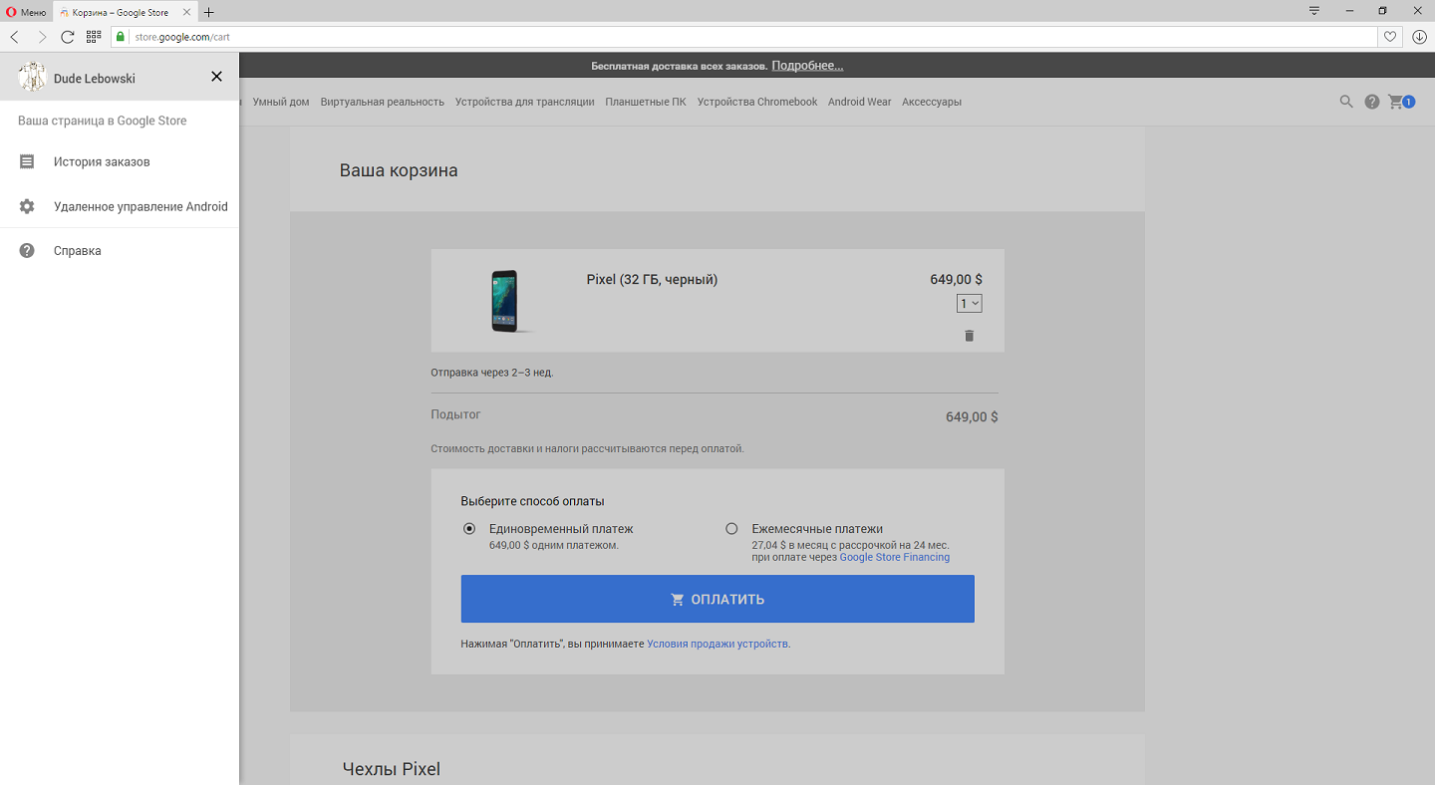The width and height of the screenshot is (1435, 785).
Task: Open Условия продажи устройств link
Action: 717,644
